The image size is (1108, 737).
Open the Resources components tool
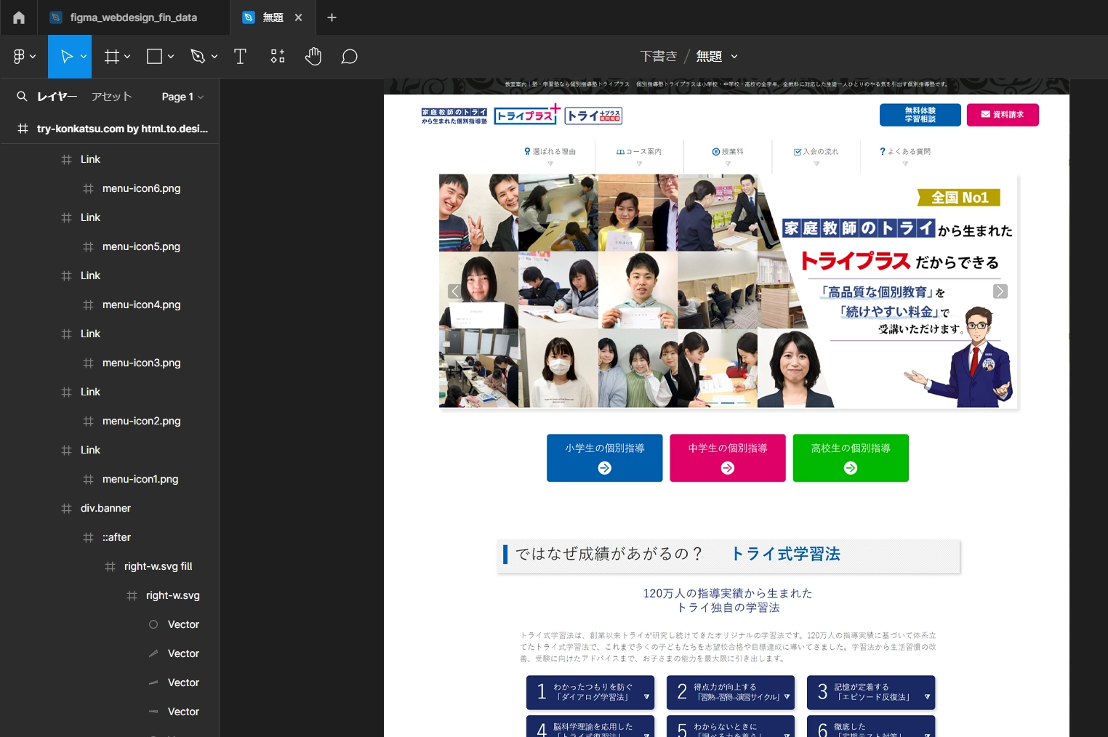278,56
